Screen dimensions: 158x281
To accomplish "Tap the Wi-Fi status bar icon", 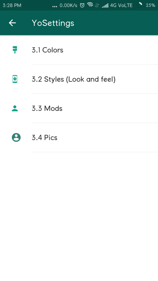I will coord(90,5).
